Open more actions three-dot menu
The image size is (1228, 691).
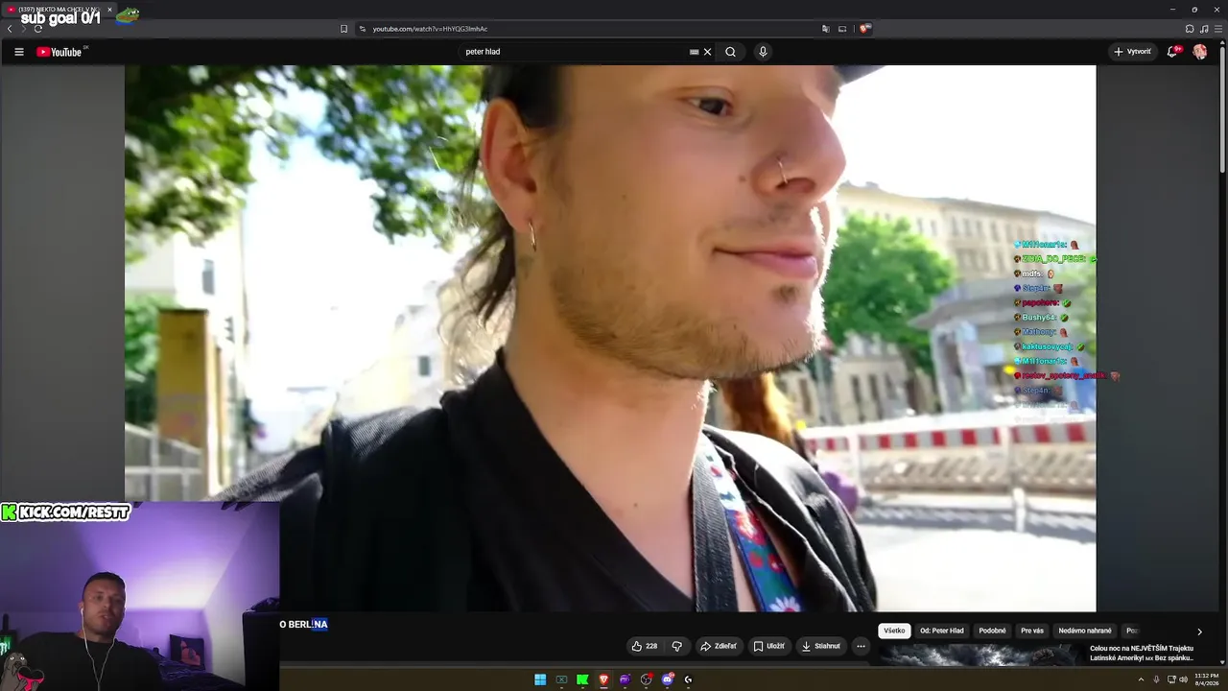(861, 646)
